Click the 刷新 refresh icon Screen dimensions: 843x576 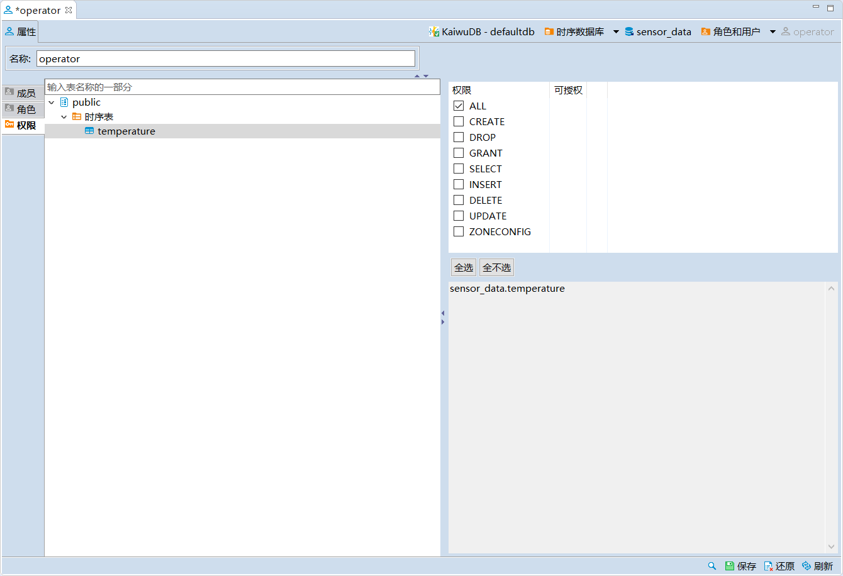(807, 566)
